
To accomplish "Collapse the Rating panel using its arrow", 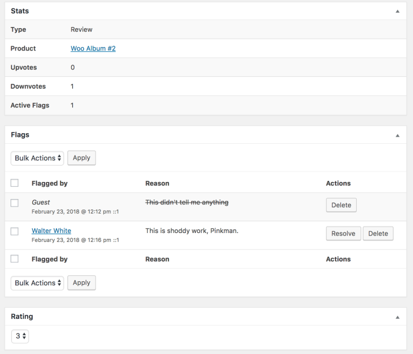I will (397, 317).
